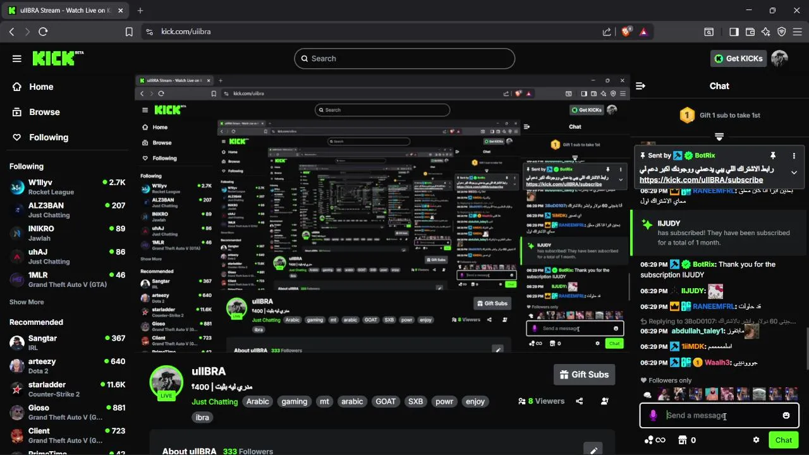Click the uIIBRA streamer avatar with LIVE badge
809x455 pixels.
(x=166, y=382)
